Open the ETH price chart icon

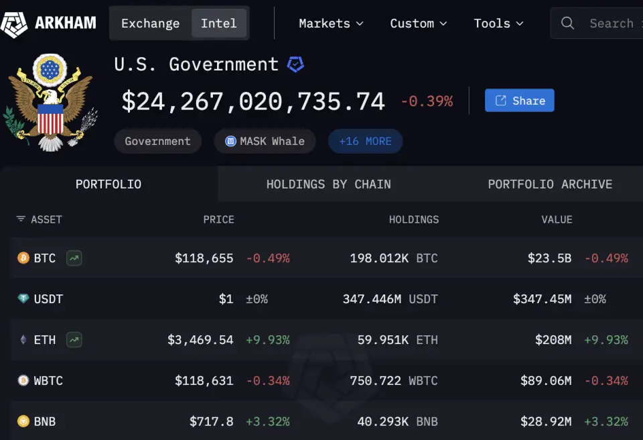pyautogui.click(x=74, y=340)
